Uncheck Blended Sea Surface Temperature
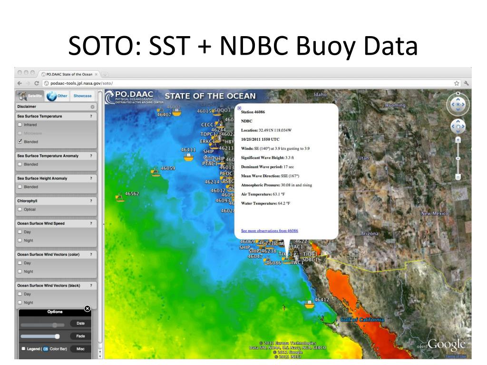Image resolution: width=487 pixels, height=365 pixels. click(x=20, y=141)
